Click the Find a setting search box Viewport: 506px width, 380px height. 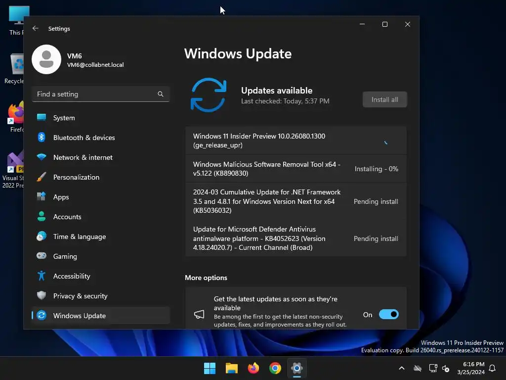click(101, 94)
